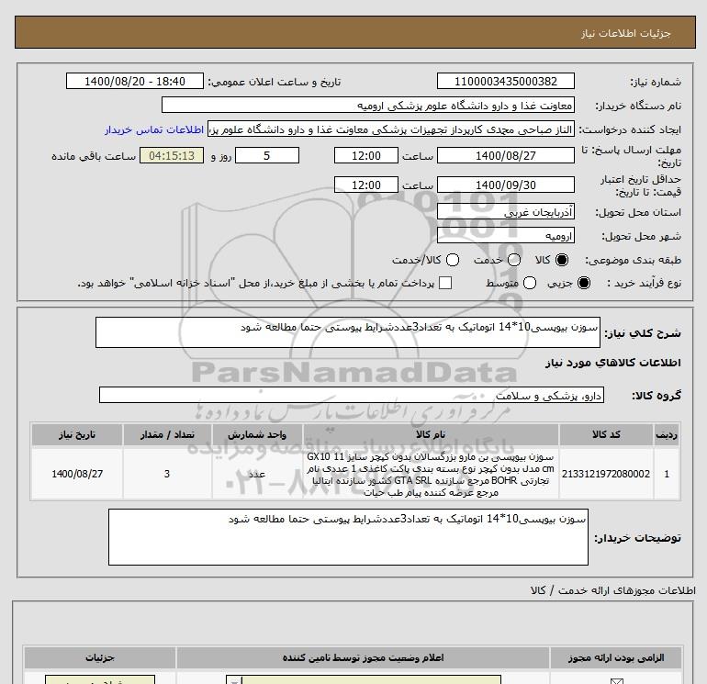The height and width of the screenshot is (684, 707).
Task: Click the announcement date field 1400/08/20 - 18:40
Action: click(135, 81)
